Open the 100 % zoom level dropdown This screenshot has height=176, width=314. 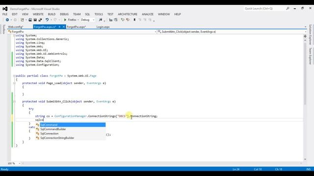pyautogui.click(x=20, y=163)
